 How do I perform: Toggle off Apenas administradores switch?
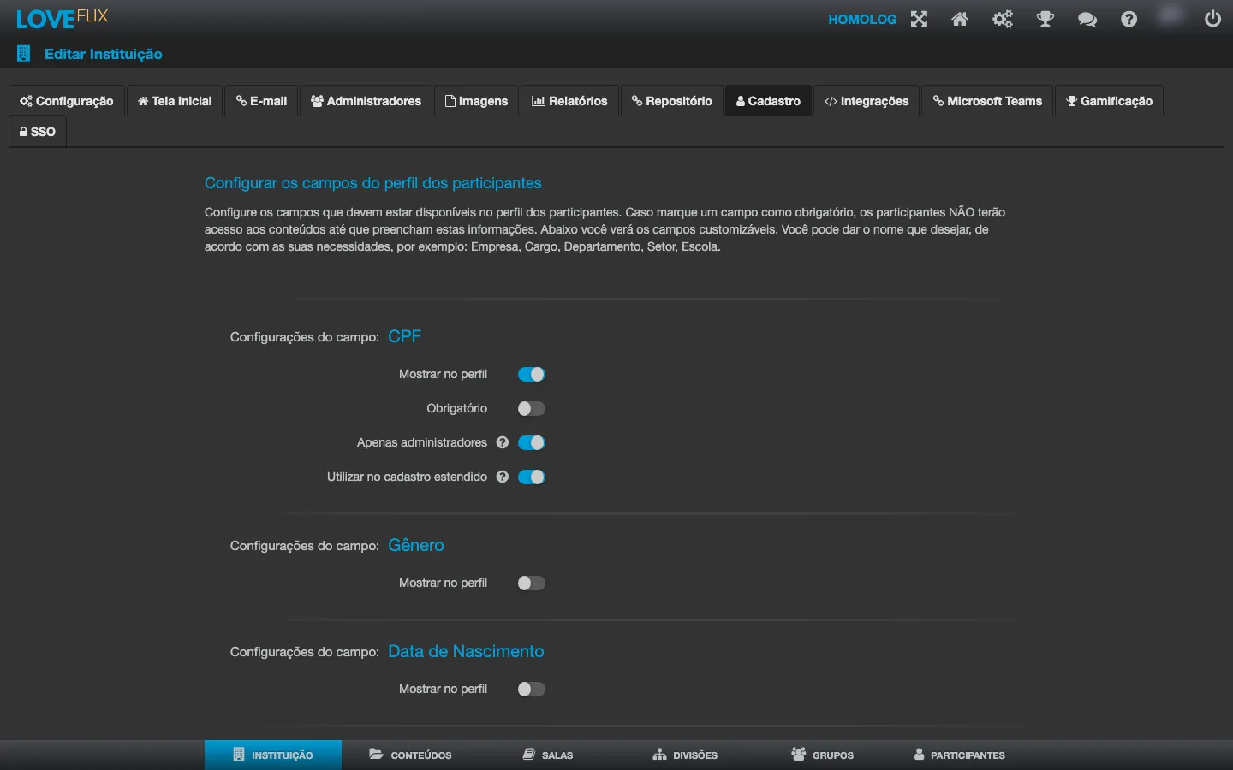coord(532,442)
